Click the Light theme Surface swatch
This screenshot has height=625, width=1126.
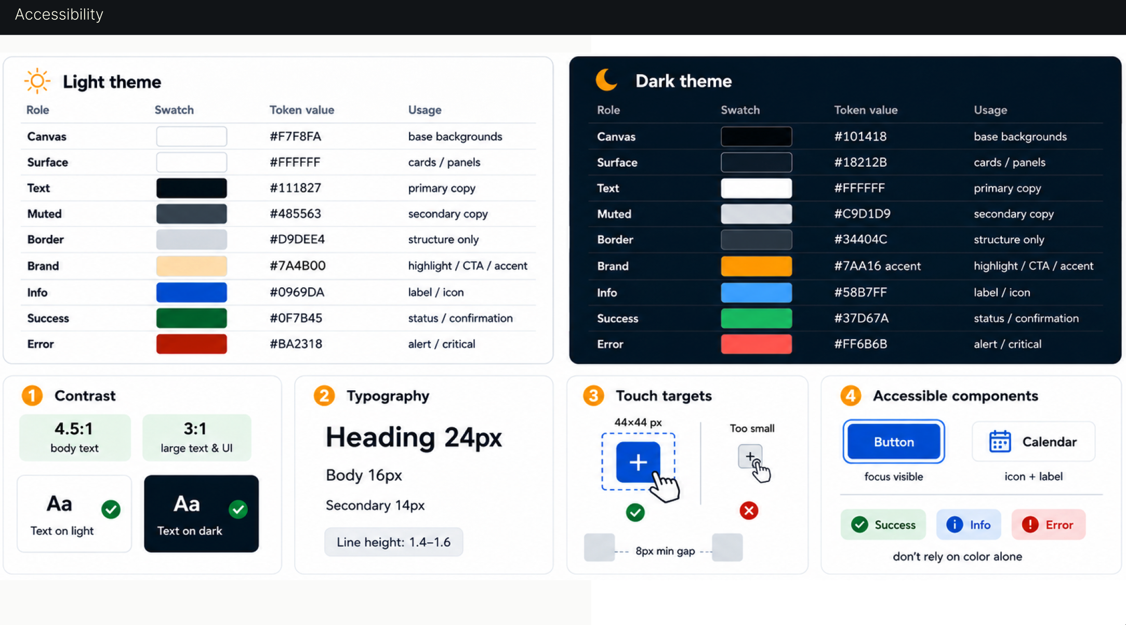pos(192,162)
